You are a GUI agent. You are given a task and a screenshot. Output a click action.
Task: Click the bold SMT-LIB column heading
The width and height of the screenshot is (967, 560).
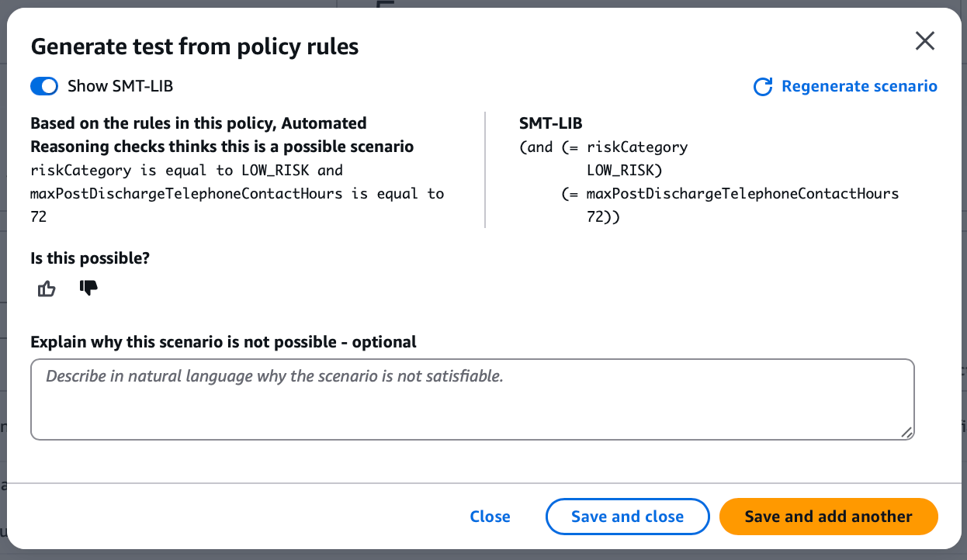(x=550, y=123)
